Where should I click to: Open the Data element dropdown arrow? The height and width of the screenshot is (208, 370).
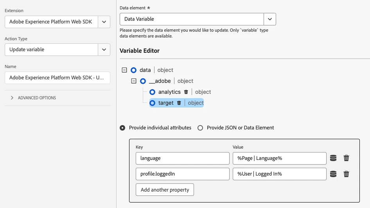[x=270, y=19]
